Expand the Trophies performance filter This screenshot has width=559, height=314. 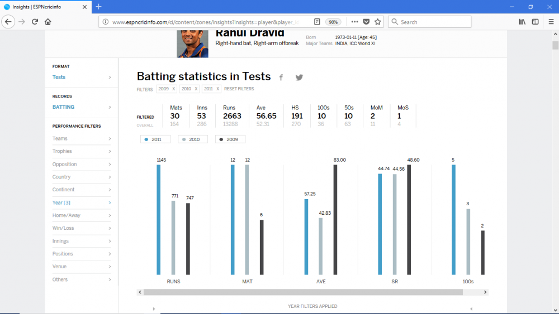82,151
